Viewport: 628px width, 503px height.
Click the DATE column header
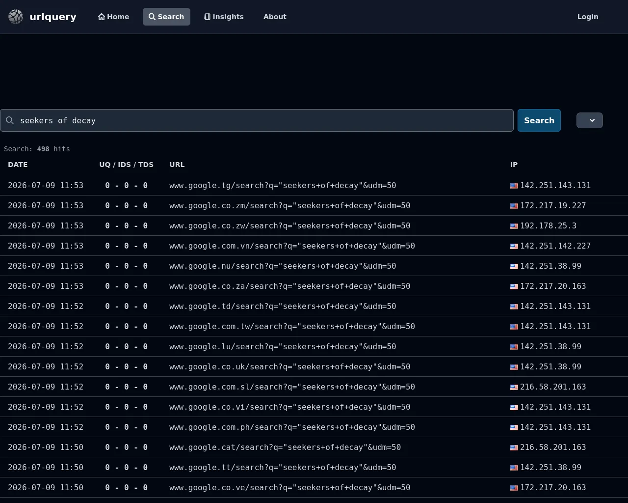18,165
